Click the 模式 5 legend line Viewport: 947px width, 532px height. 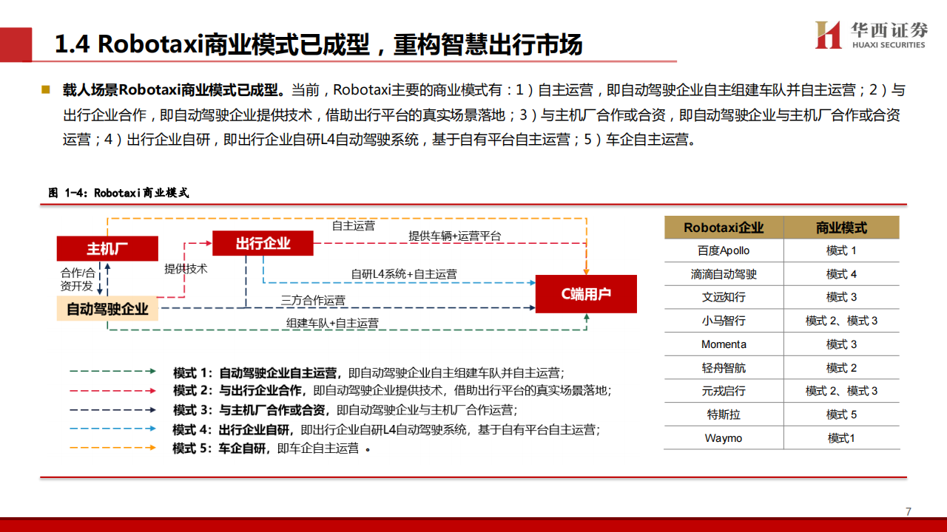click(x=271, y=449)
